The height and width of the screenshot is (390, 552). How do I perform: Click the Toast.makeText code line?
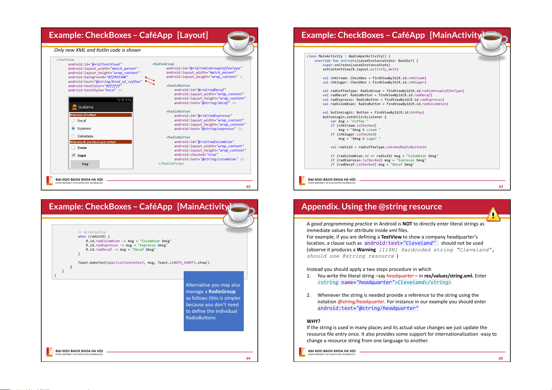tap(143, 262)
